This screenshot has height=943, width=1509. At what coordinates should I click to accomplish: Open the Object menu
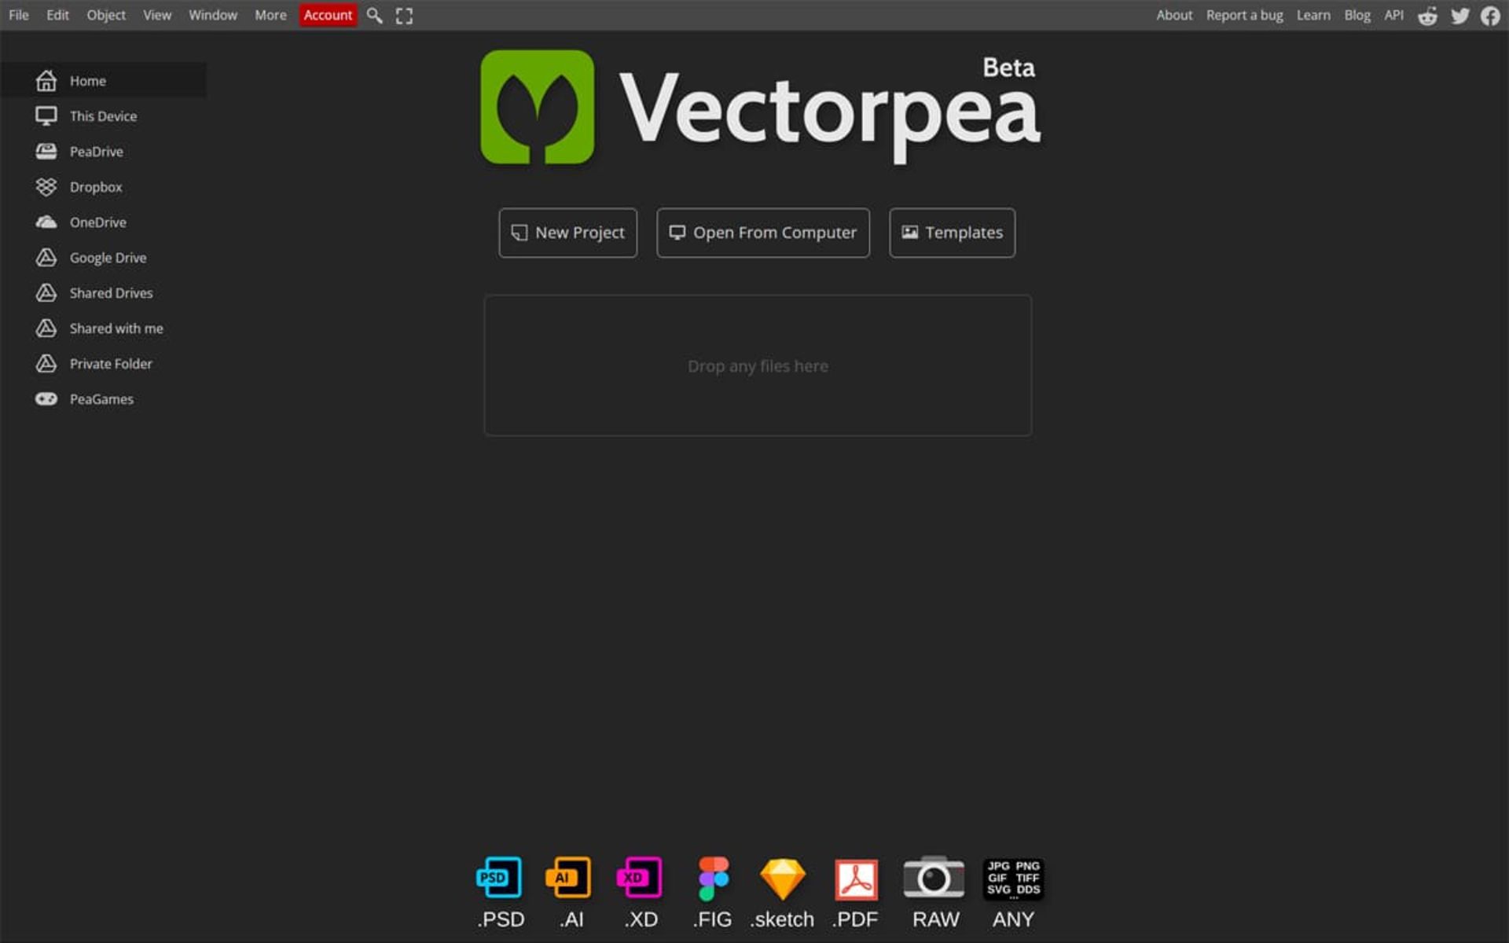tap(106, 15)
